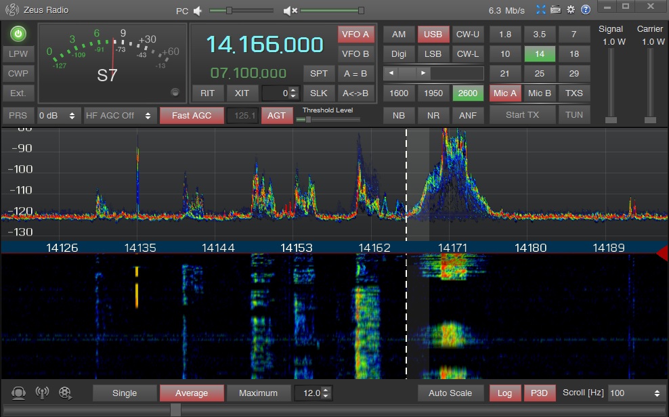The width and height of the screenshot is (669, 417).
Task: Toggle the SLK lock button
Action: 319,93
